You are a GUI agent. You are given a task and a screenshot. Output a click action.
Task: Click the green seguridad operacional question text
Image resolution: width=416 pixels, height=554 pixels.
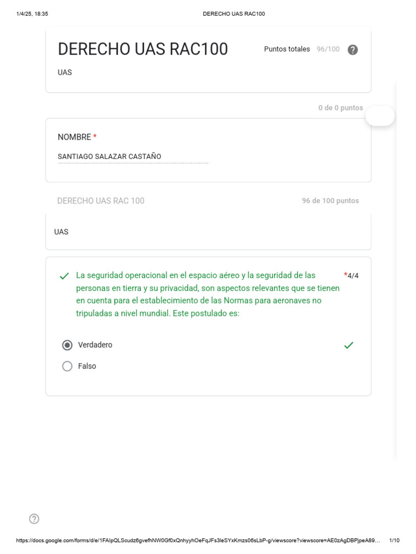(x=207, y=294)
